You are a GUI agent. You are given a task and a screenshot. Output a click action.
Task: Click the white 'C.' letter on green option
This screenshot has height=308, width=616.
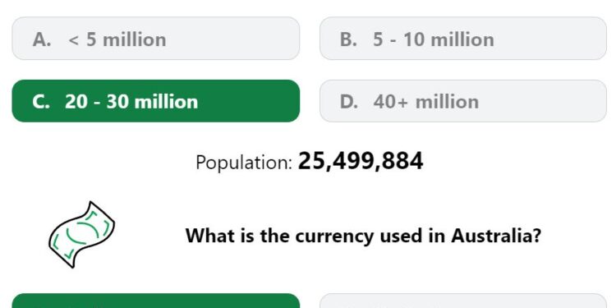coord(41,102)
